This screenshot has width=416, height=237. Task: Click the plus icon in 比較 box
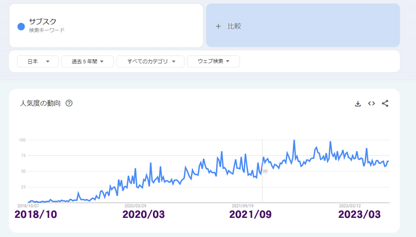(x=218, y=26)
